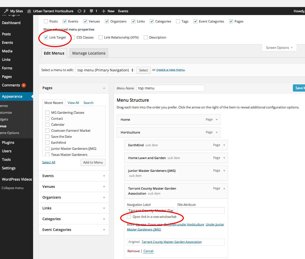305x259 pixels.
Task: Click the Remove link for the menu item
Action: [133, 251]
